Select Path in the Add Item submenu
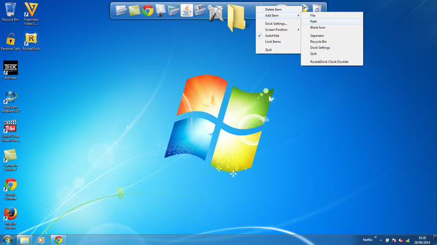 point(332,21)
